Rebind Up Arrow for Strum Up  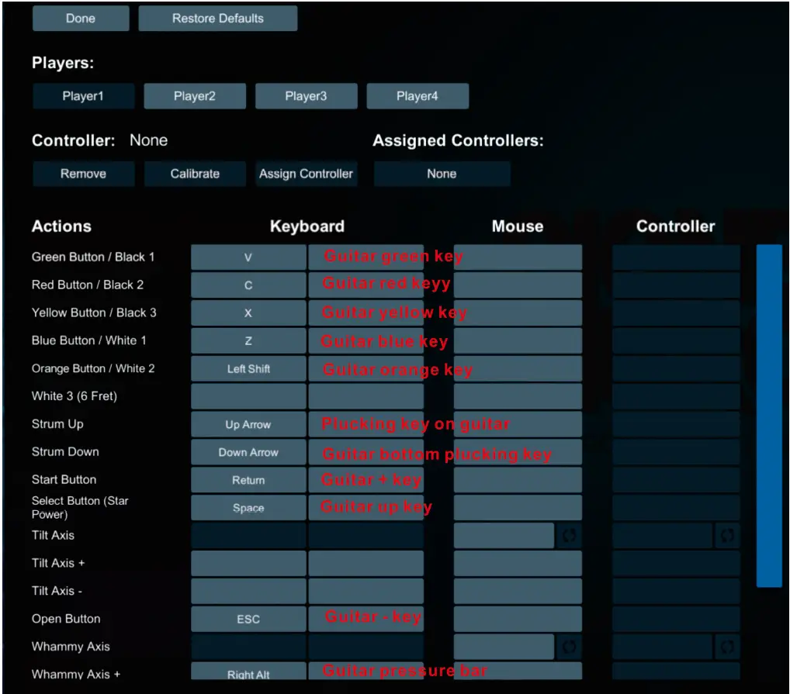248,424
